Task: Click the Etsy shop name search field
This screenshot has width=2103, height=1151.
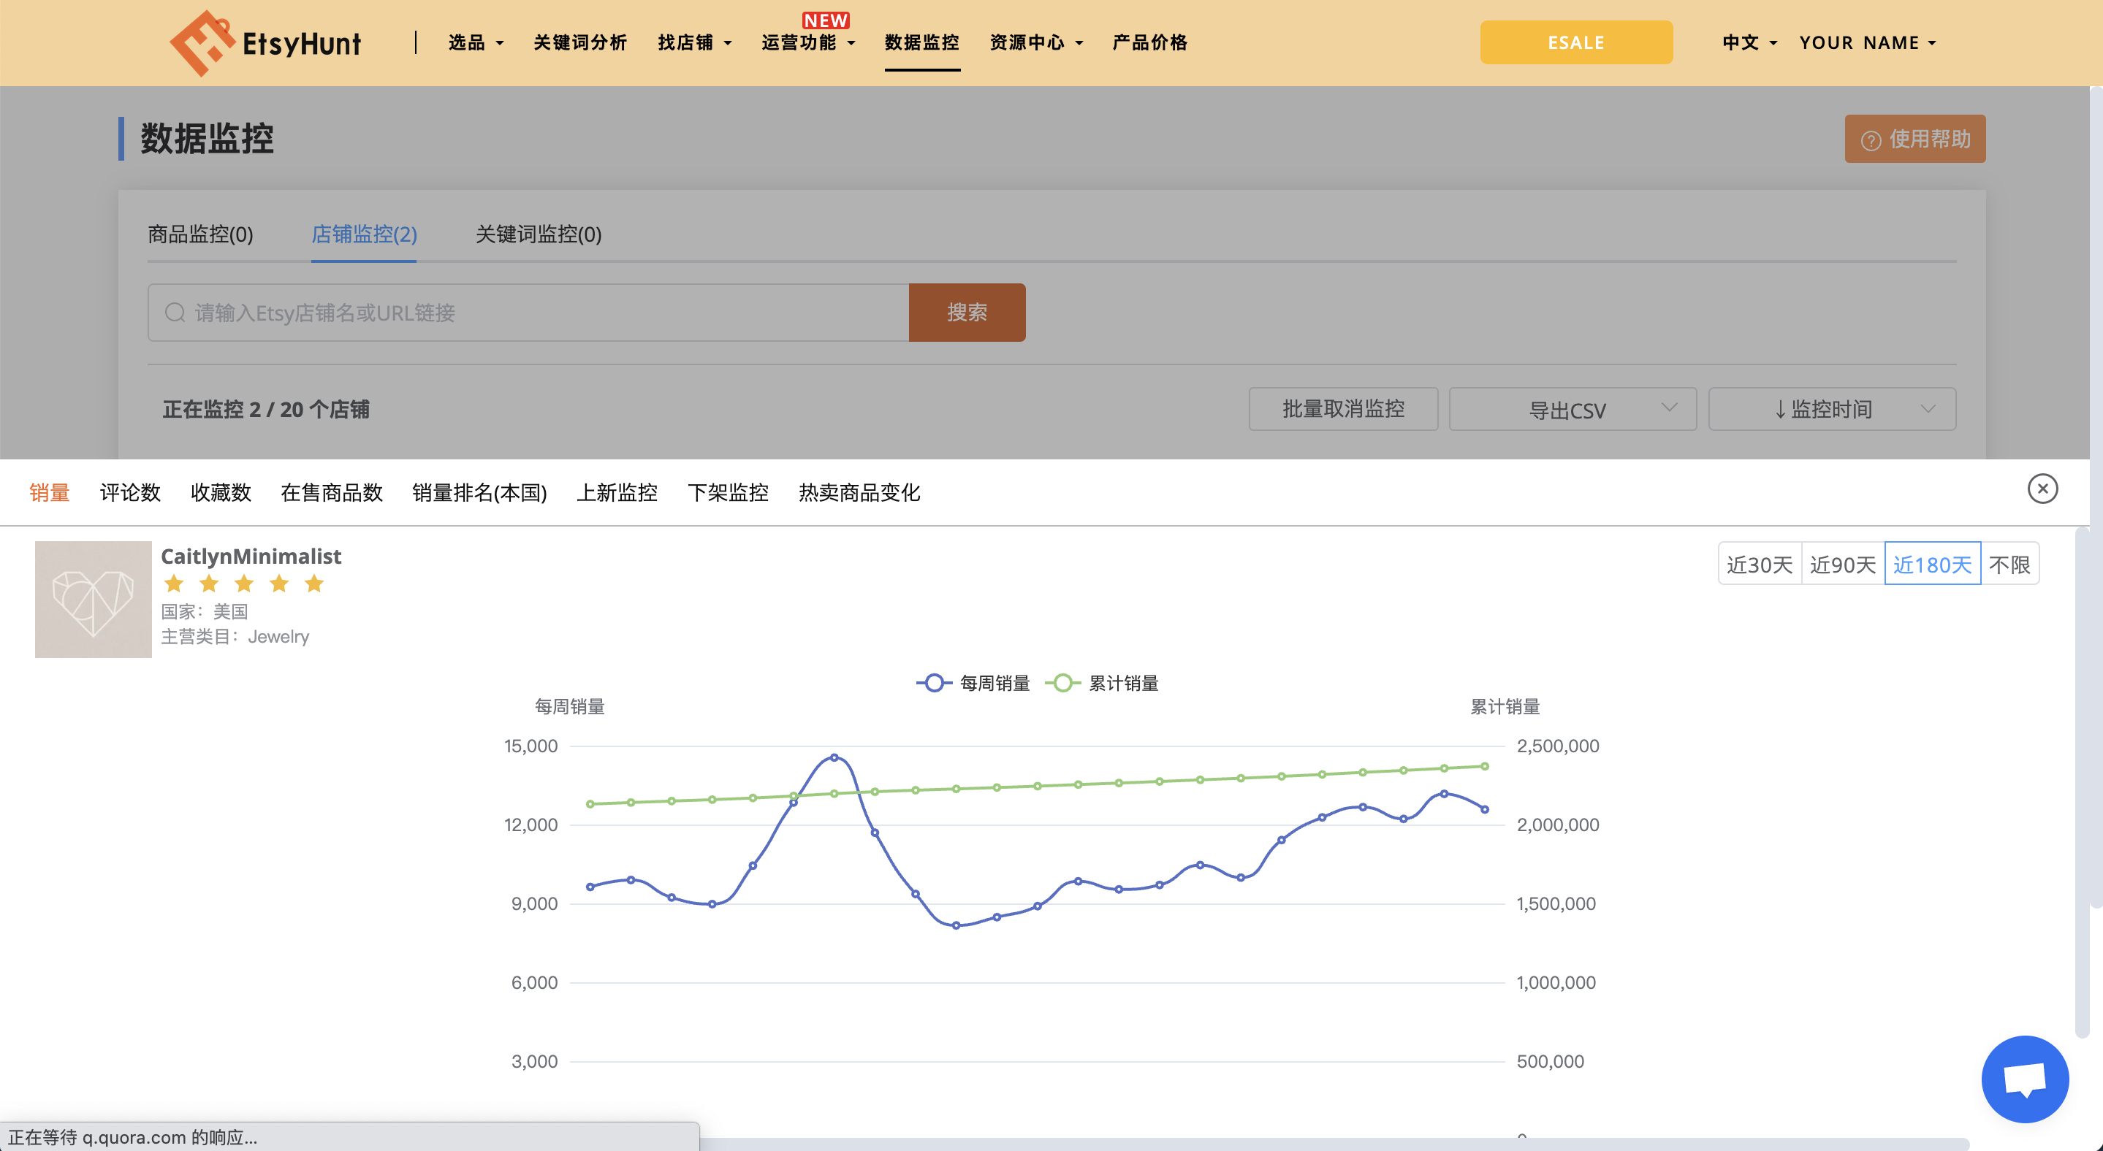Action: (528, 313)
